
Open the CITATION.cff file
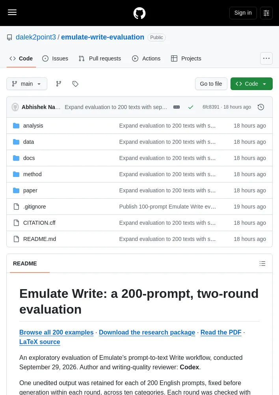39,223
